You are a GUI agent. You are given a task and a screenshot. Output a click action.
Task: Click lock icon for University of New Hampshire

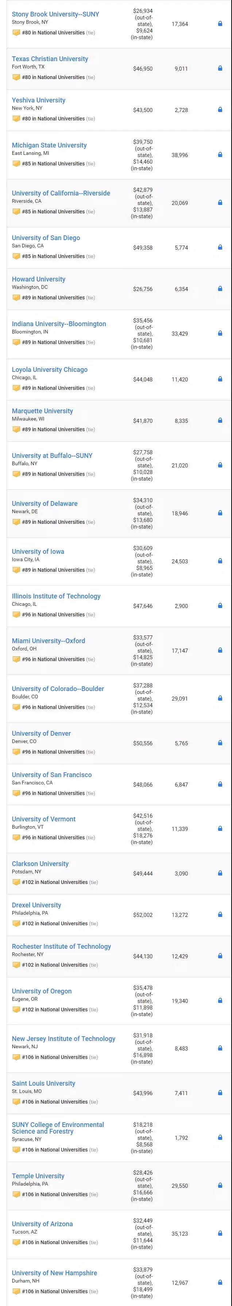tap(220, 1282)
